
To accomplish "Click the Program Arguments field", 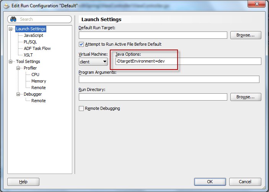I will click(169, 79).
